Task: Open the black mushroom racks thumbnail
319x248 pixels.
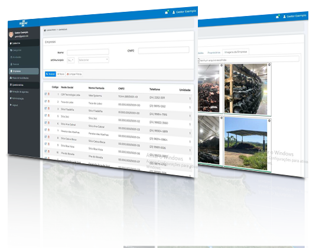Action: tap(246, 89)
